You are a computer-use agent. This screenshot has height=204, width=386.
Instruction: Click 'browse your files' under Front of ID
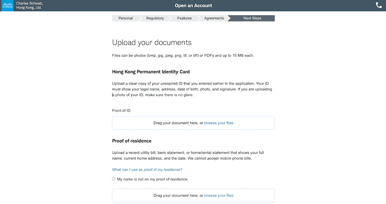[219, 123]
